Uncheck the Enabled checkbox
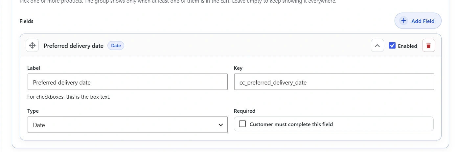Image resolution: width=456 pixels, height=152 pixels. [x=392, y=46]
